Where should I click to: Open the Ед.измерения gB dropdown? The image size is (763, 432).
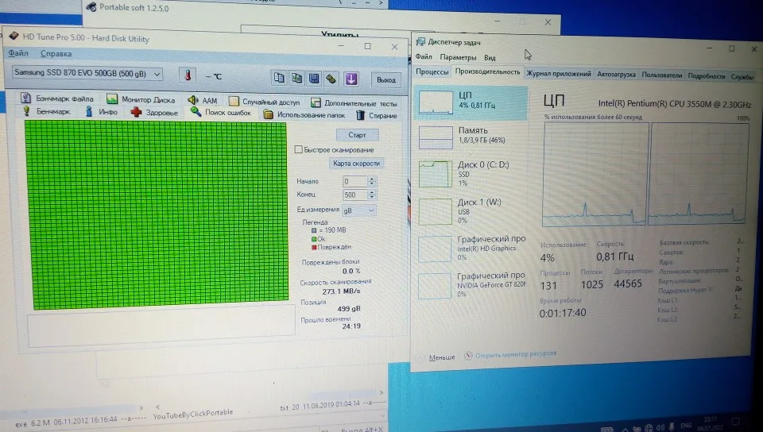coord(359,210)
